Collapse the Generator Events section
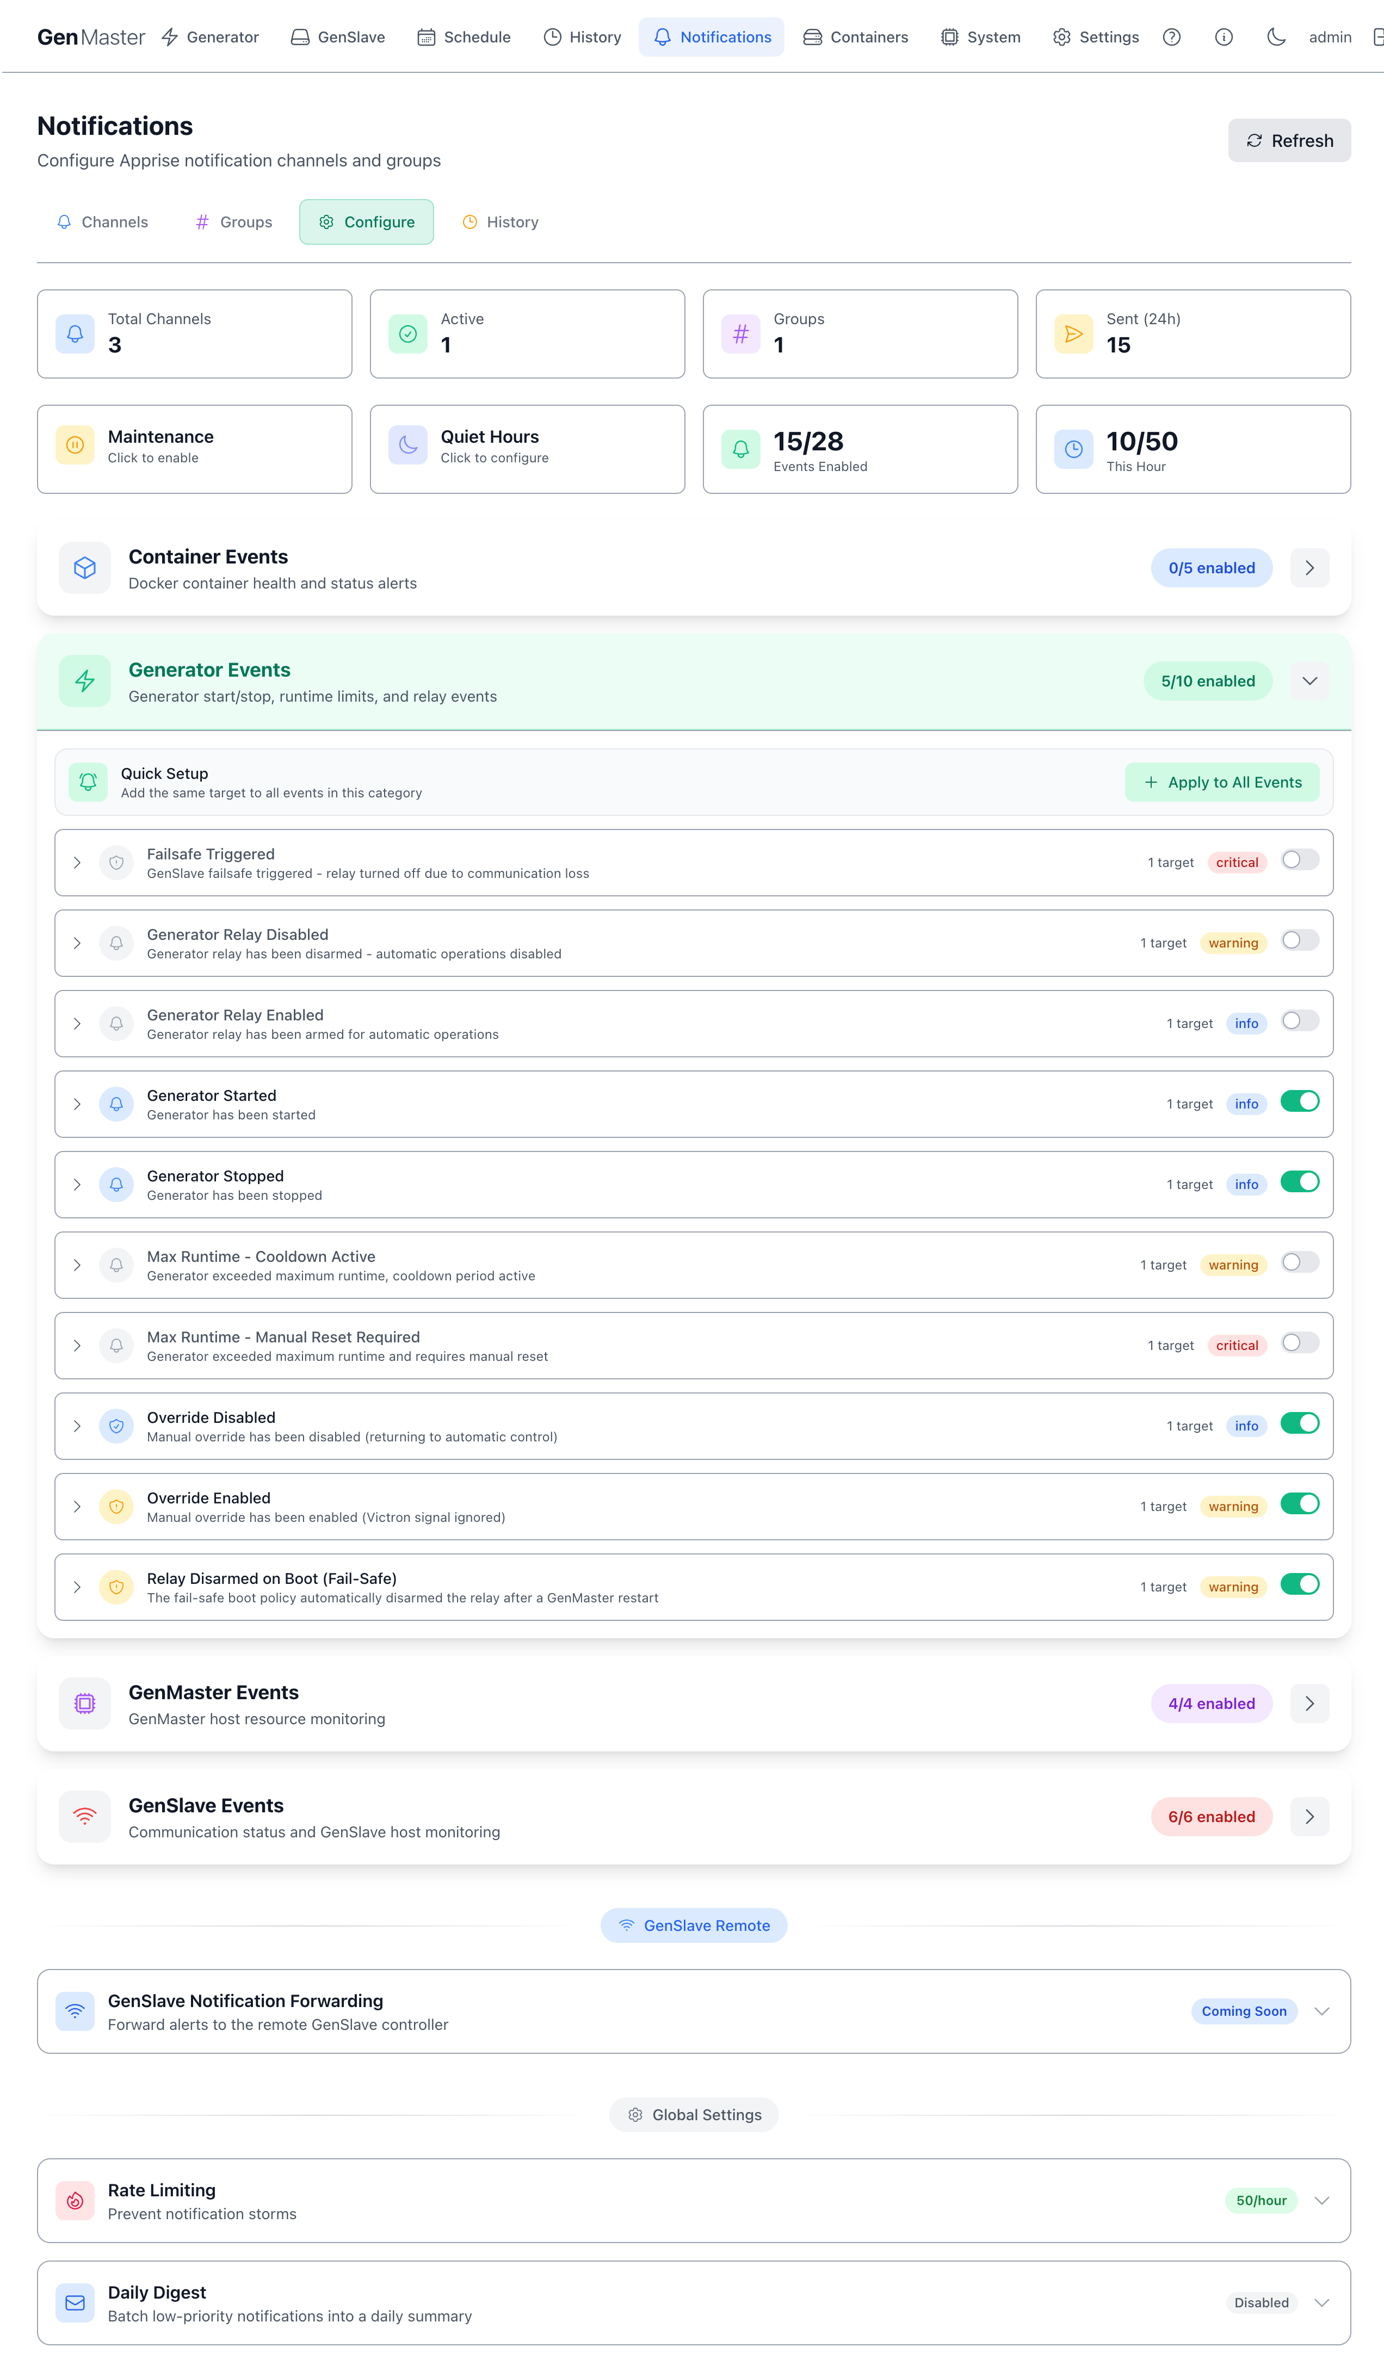The height and width of the screenshot is (2378, 1384). coord(1309,682)
